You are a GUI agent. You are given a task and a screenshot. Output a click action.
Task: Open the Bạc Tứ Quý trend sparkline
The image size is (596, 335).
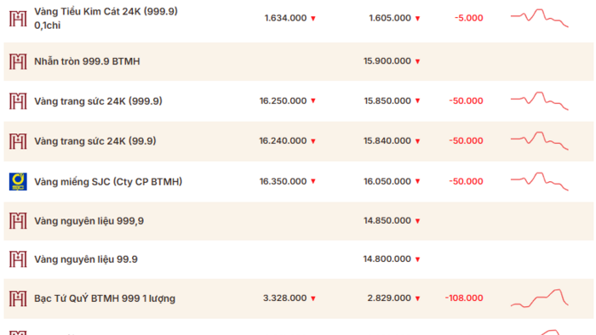(x=539, y=298)
